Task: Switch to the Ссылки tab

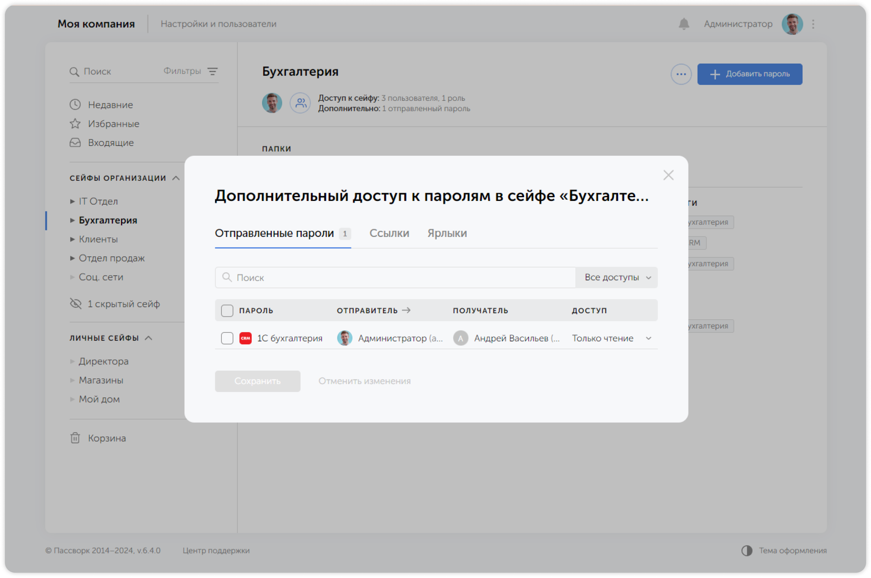Action: pyautogui.click(x=390, y=233)
